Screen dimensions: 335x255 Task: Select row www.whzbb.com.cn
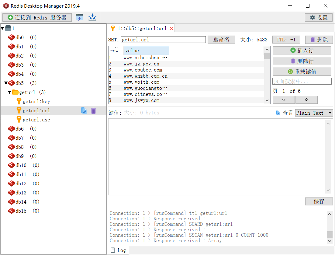(x=186, y=76)
